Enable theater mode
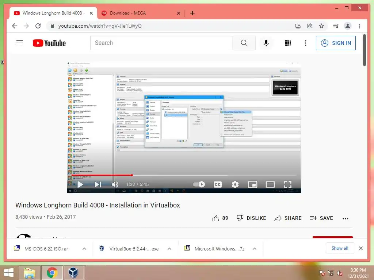The height and width of the screenshot is (280, 374). (x=270, y=184)
